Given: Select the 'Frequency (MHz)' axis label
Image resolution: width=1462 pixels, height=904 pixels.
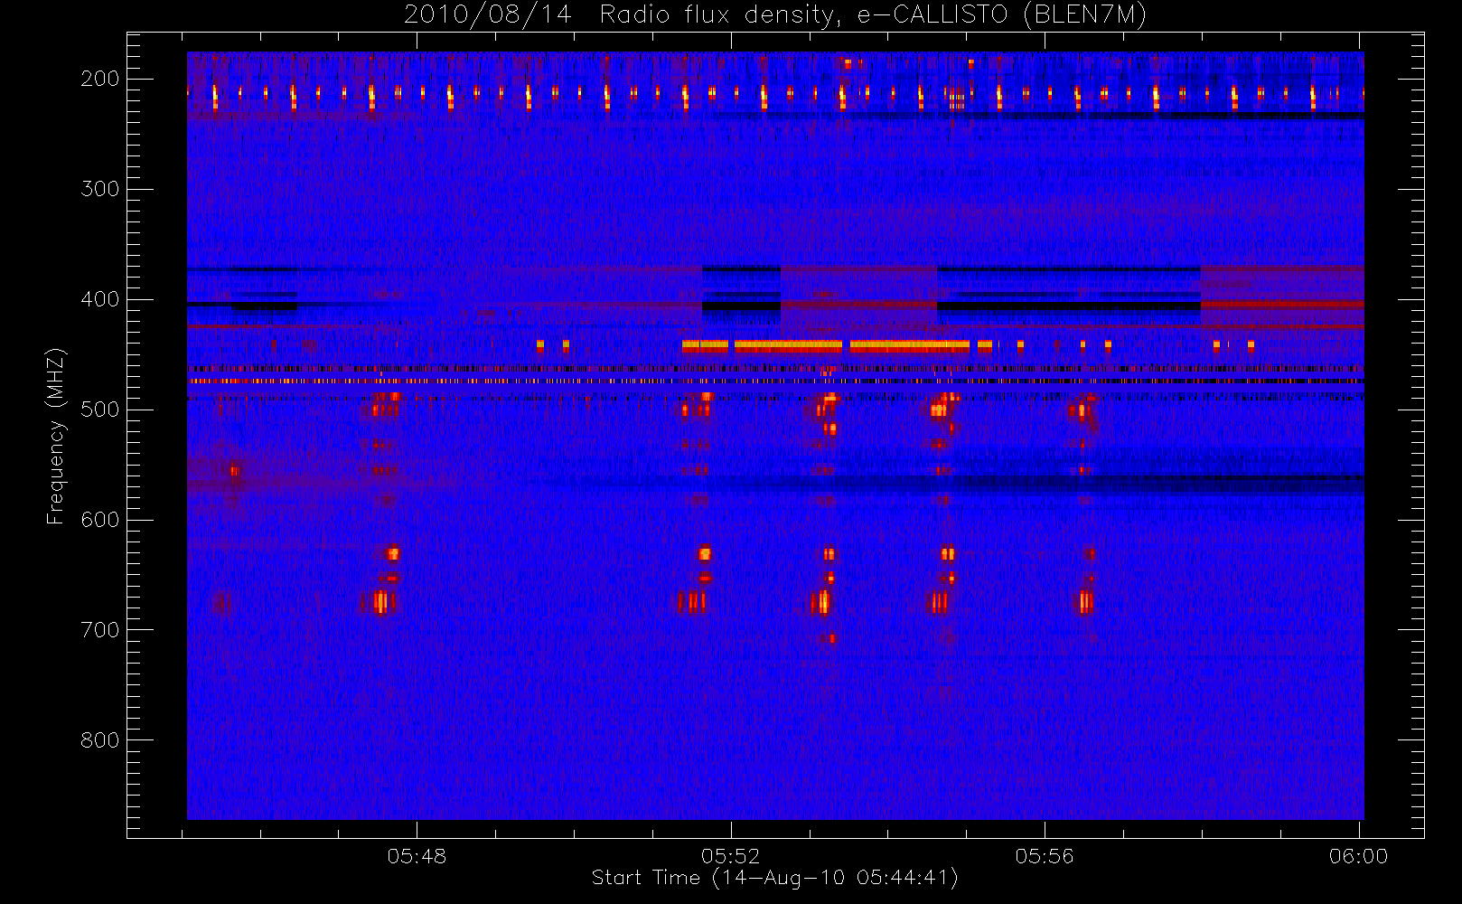Looking at the screenshot, I should pos(56,436).
